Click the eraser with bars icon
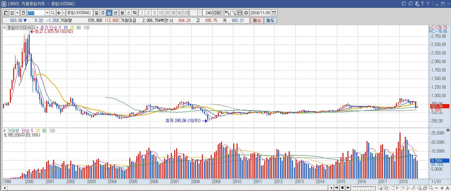451x191 pixels. [419, 188]
